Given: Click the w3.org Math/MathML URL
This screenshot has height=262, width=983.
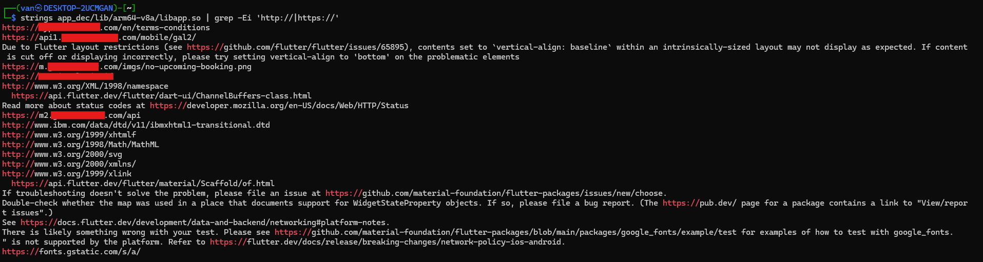Looking at the screenshot, I should [81, 145].
